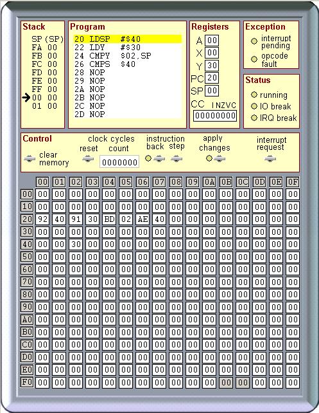The width and height of the screenshot is (319, 413).
Task: Click the instruction step button
Action: coord(177,158)
